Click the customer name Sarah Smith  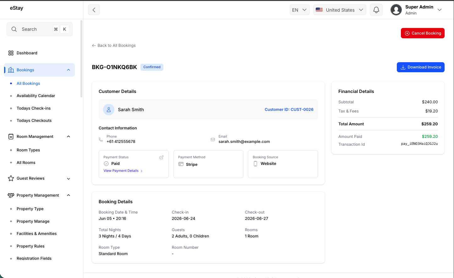(131, 110)
